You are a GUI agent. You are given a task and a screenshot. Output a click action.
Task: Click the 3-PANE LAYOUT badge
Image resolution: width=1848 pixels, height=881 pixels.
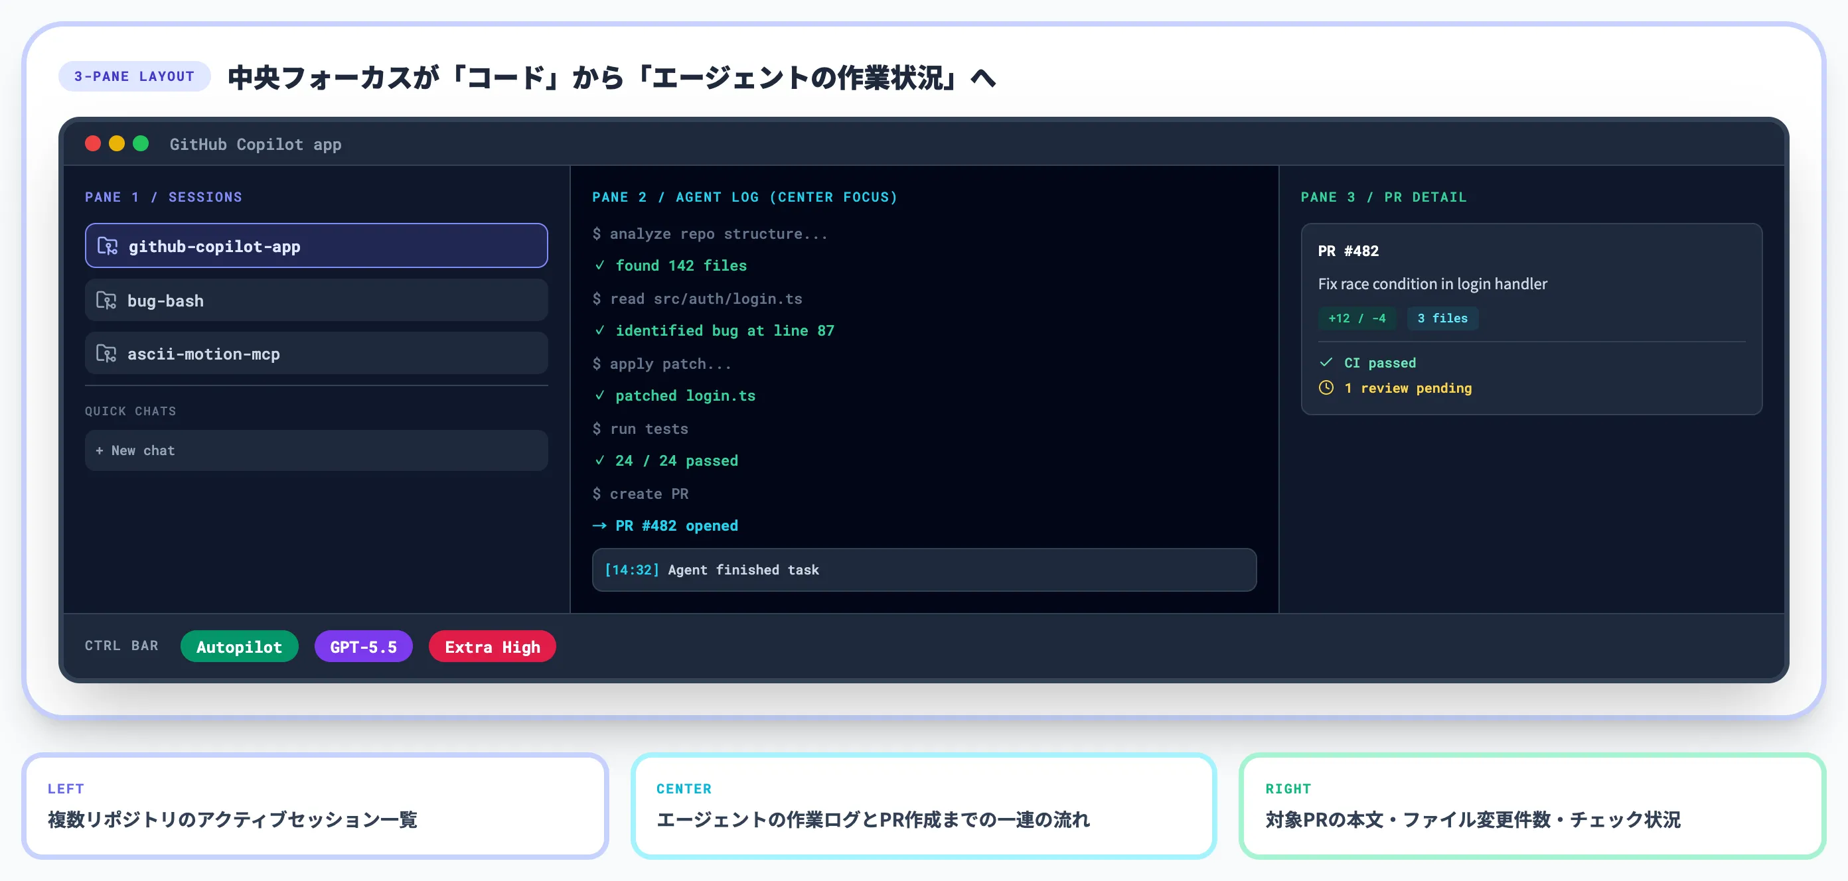click(134, 76)
